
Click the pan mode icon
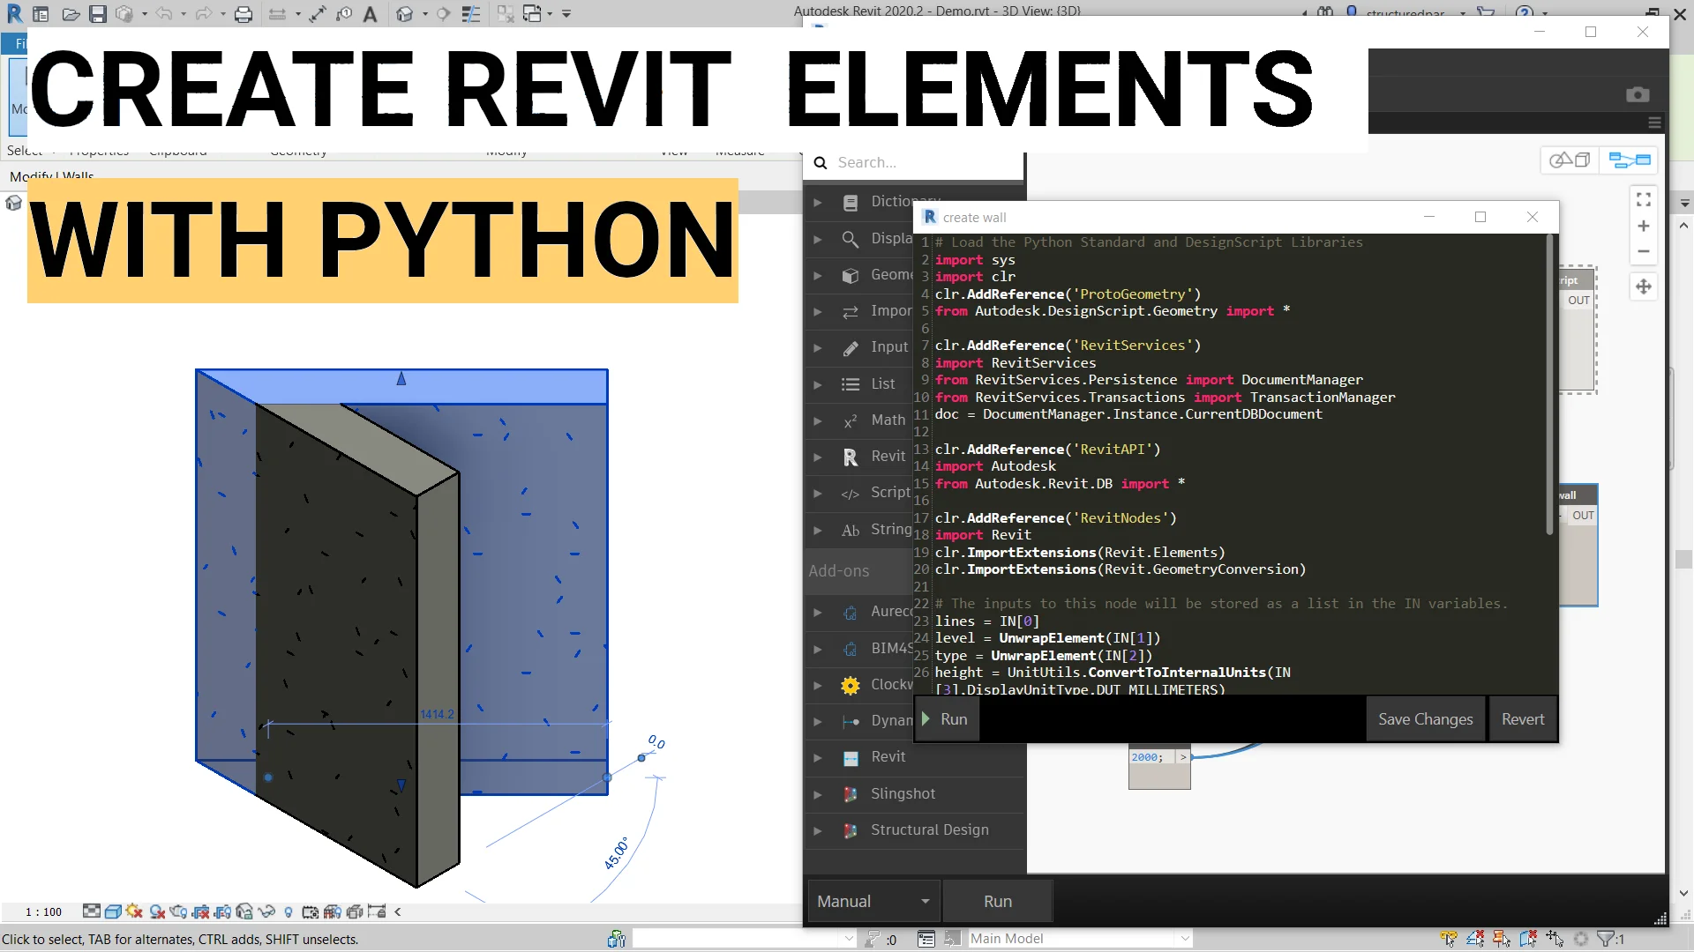pos(1643,286)
